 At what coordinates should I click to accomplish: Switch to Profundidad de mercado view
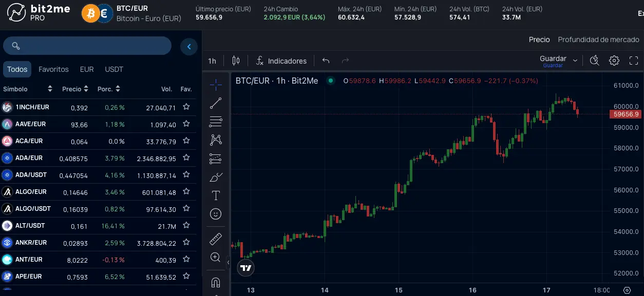598,40
